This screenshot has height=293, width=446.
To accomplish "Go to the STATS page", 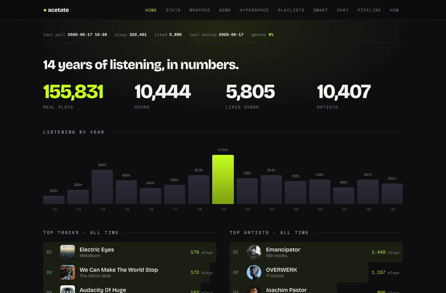I will click(173, 10).
